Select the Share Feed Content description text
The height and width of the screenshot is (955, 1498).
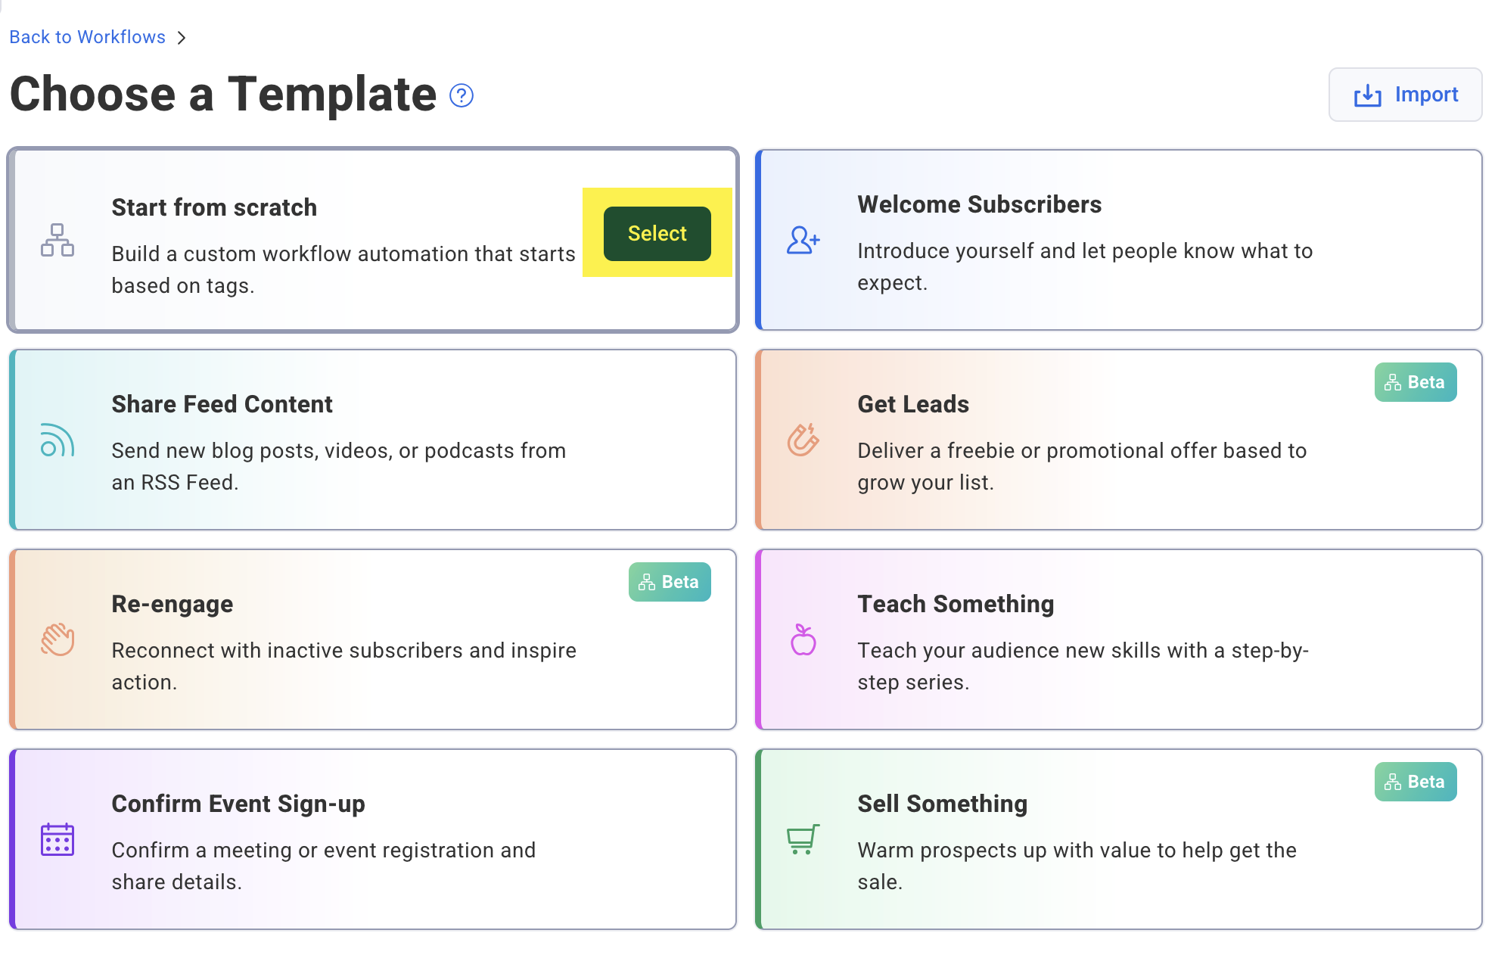click(x=338, y=466)
